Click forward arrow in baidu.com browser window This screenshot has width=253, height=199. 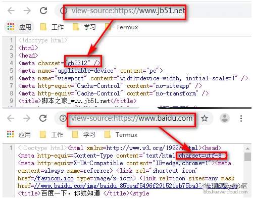(27, 118)
